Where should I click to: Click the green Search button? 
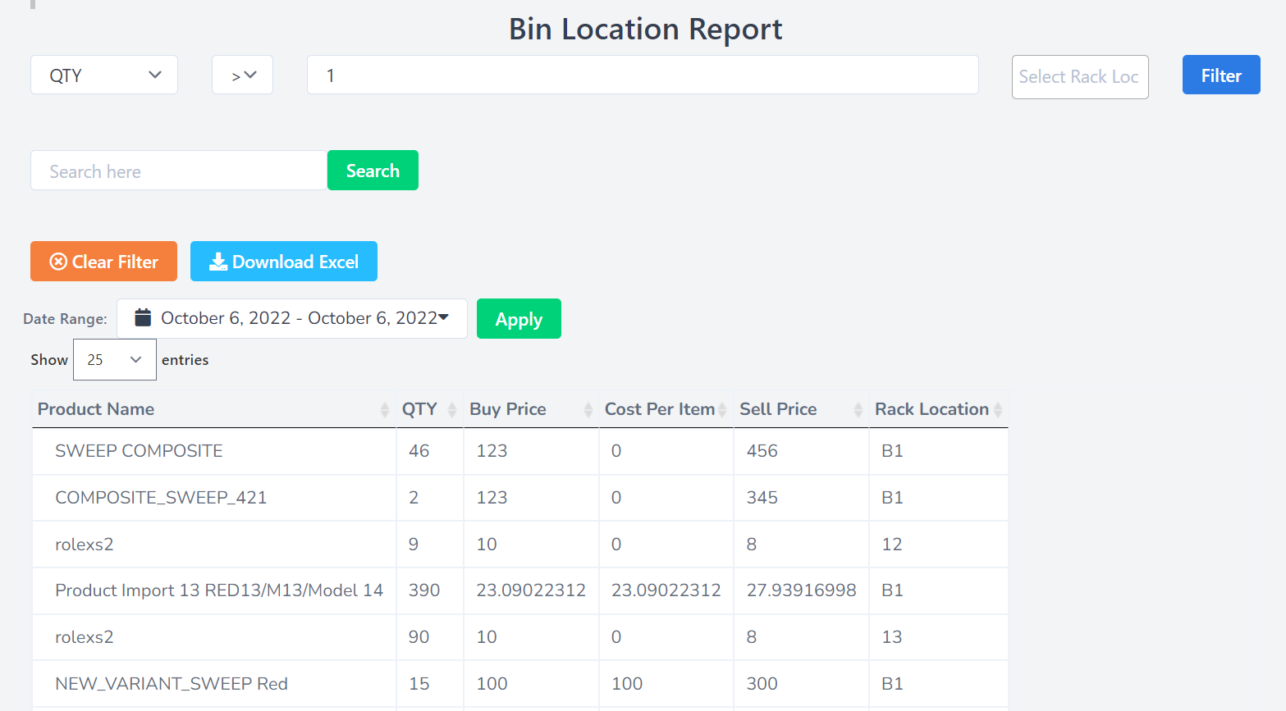pyautogui.click(x=373, y=171)
